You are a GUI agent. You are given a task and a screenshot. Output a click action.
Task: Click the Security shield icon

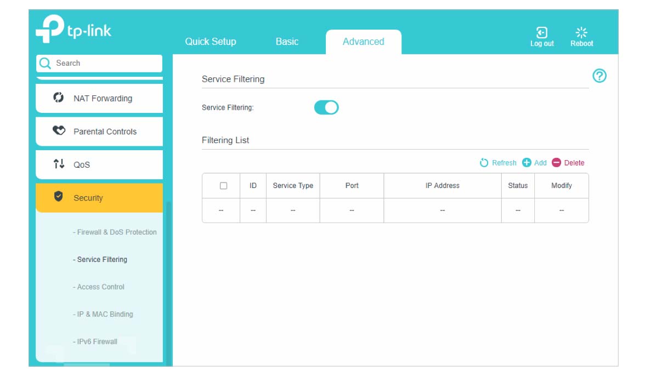tap(58, 196)
